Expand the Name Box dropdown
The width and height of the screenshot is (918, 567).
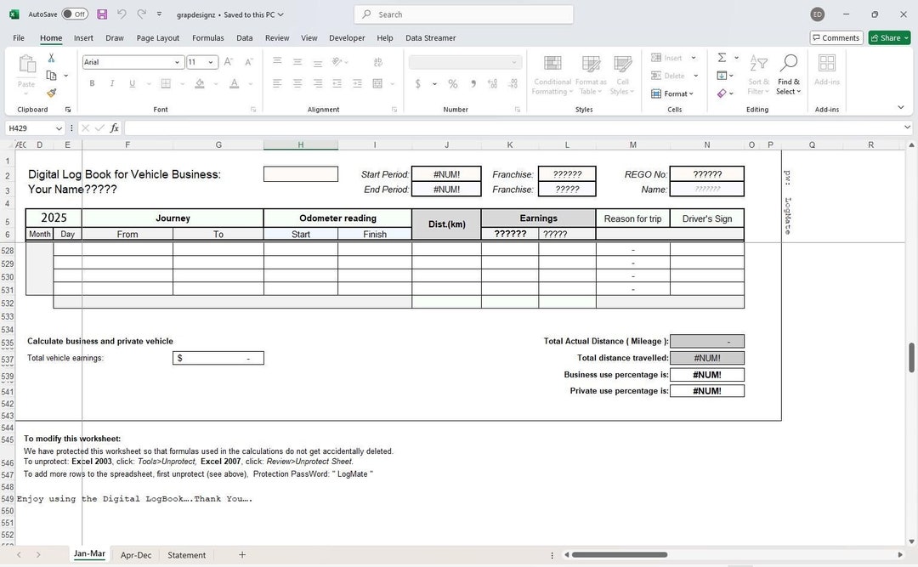59,128
